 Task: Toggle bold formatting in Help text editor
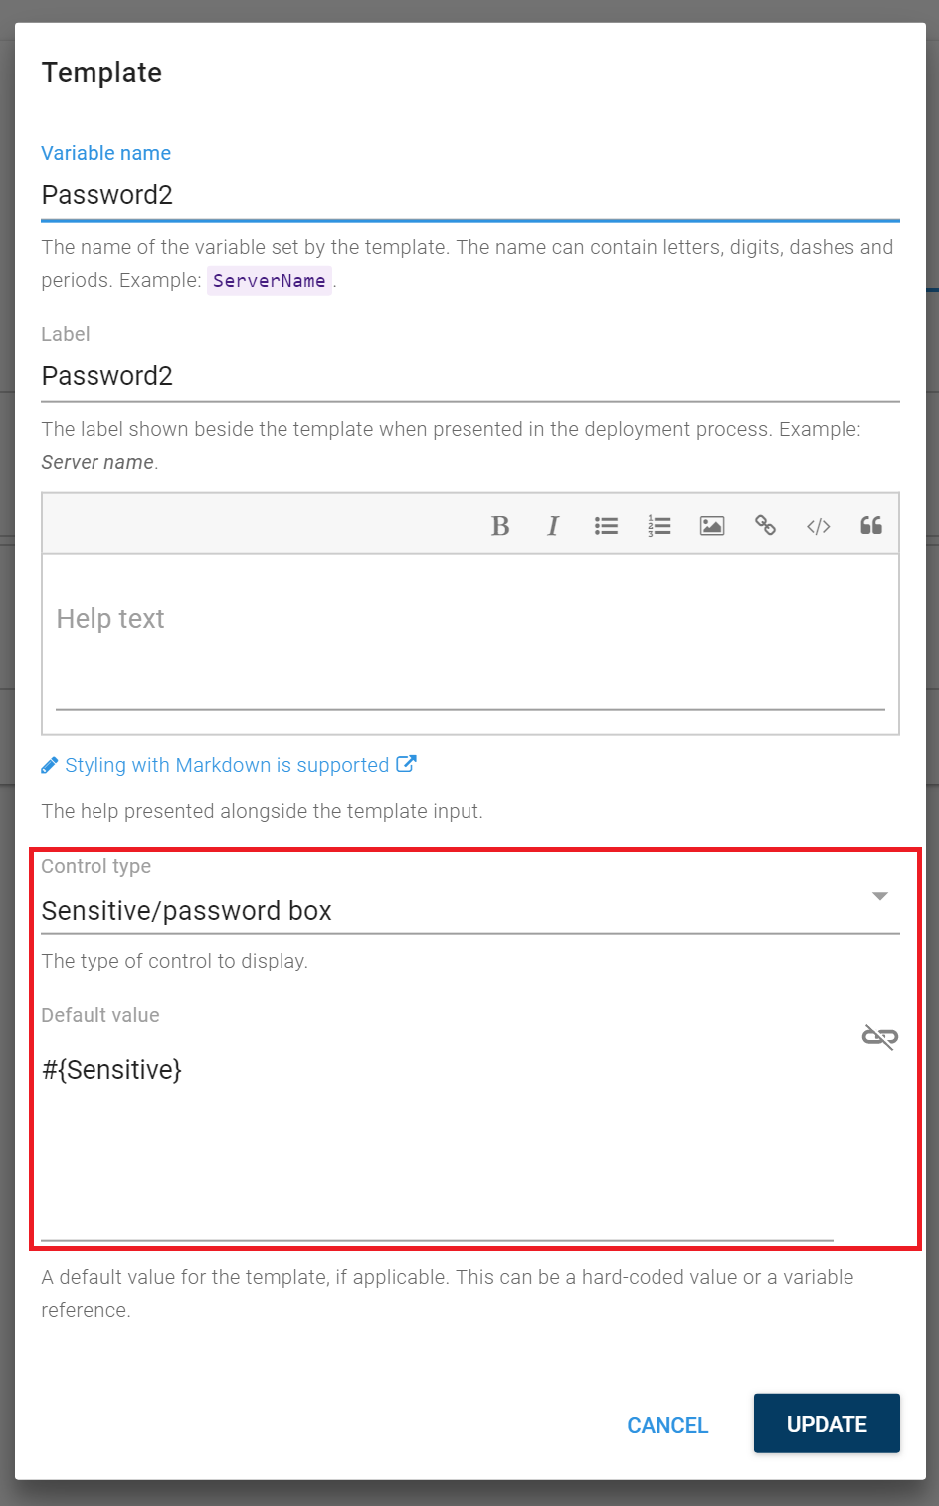[500, 525]
